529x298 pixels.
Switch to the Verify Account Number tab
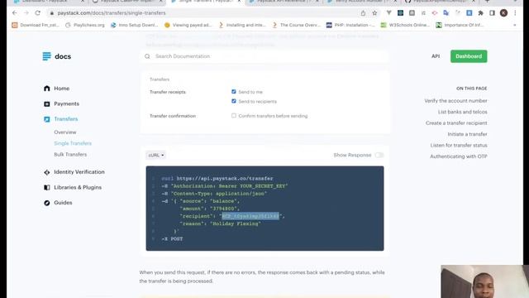pos(361,2)
